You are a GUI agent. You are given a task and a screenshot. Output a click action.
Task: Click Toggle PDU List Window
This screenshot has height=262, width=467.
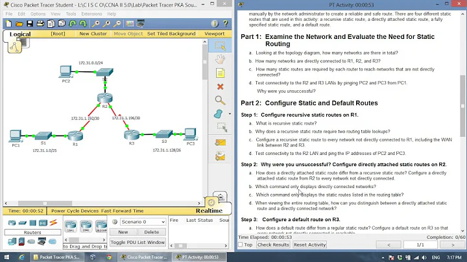138,242
